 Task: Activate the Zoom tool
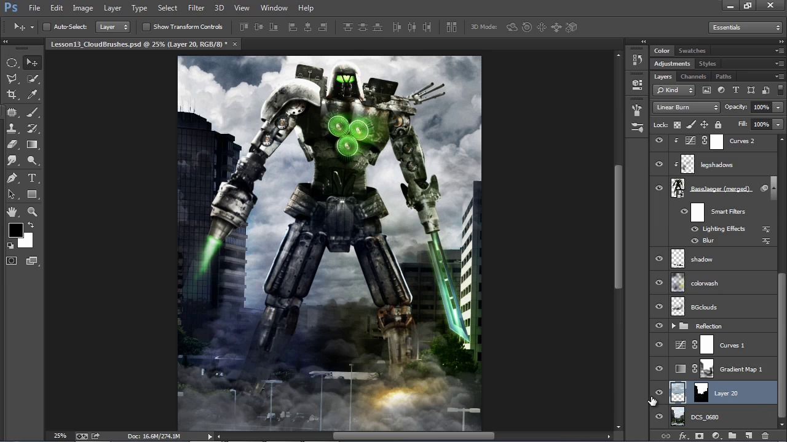(x=33, y=212)
